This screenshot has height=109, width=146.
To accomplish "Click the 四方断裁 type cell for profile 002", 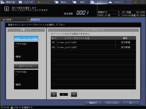I will 126,47.
